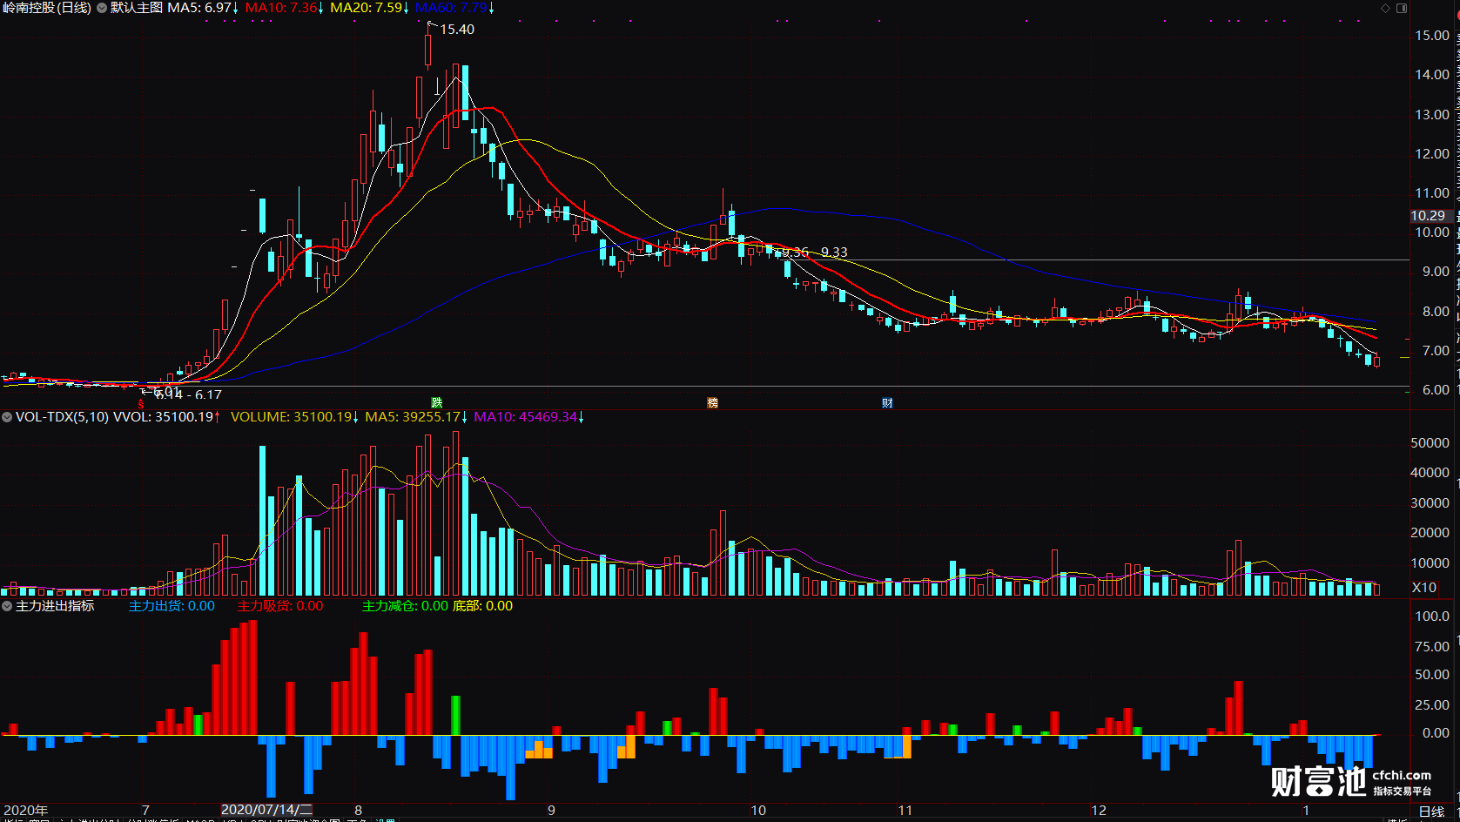
Task: Click the 日线 period button at bottom right
Action: click(x=1431, y=812)
